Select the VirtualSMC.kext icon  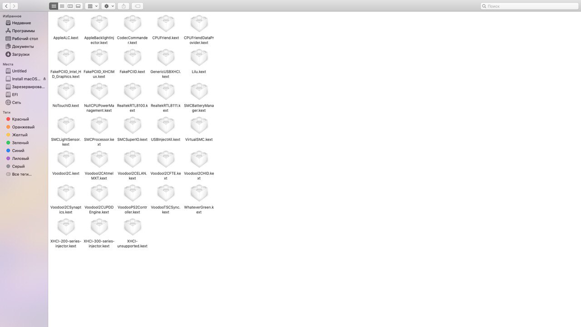click(199, 125)
